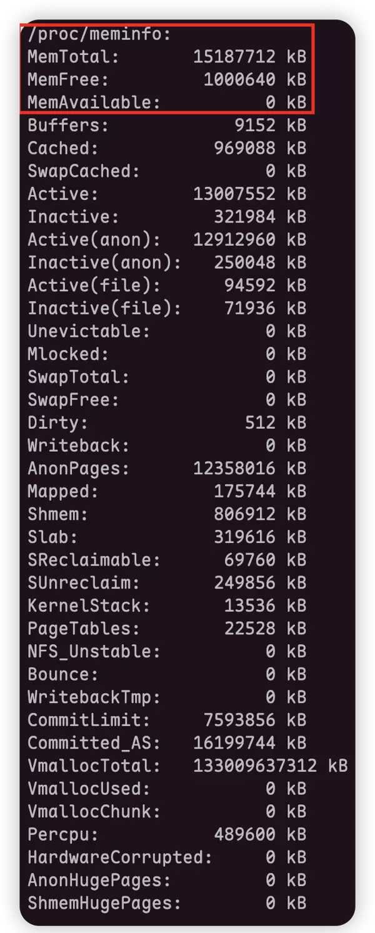Click the Active(file) value 94592
Screen dimensions: 375x933
250,285
